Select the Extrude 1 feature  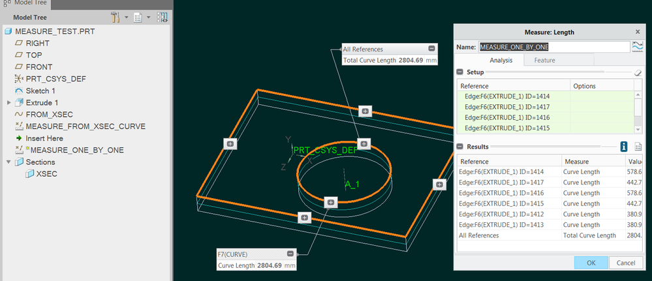click(x=42, y=102)
